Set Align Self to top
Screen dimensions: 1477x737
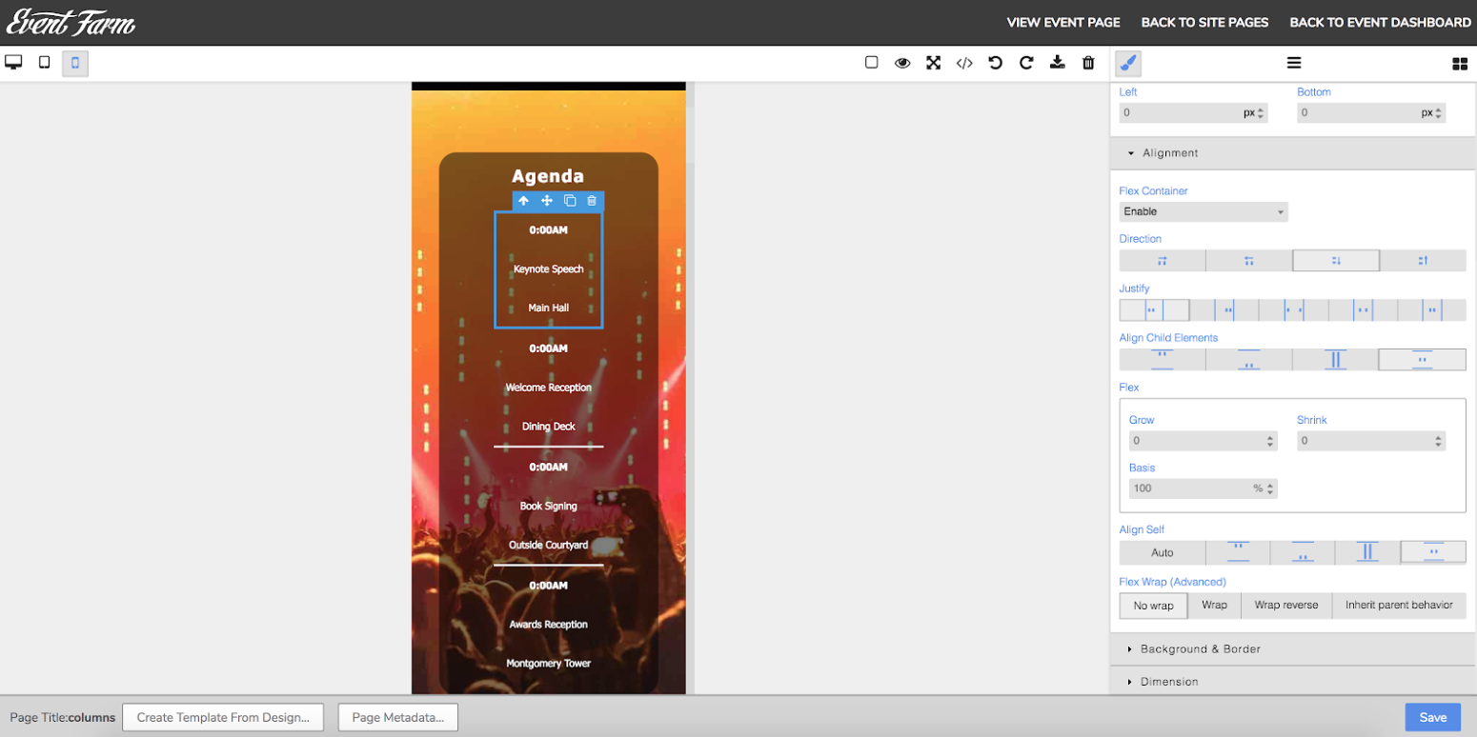(1238, 552)
